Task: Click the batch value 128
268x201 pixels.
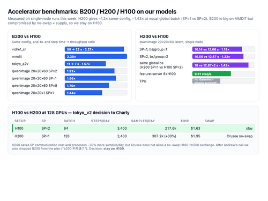Action: click(x=66, y=136)
